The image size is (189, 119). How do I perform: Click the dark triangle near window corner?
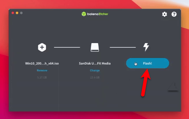point(173,87)
